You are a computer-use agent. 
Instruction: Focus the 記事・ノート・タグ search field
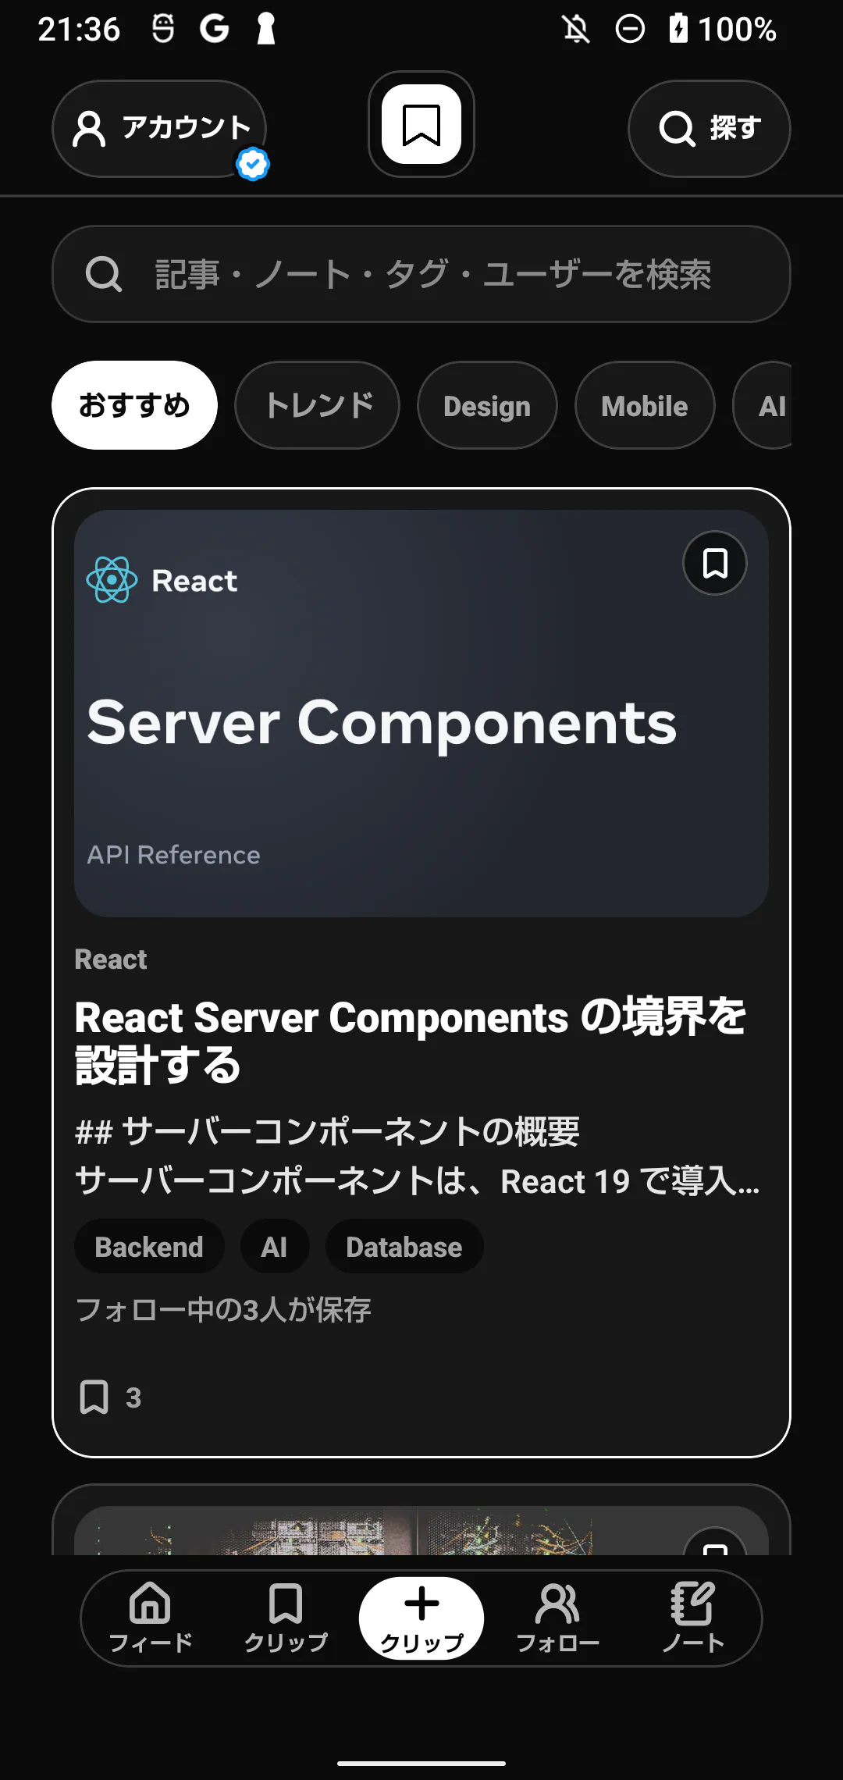point(421,274)
